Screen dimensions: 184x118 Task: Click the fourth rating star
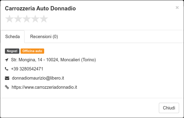click(35, 19)
